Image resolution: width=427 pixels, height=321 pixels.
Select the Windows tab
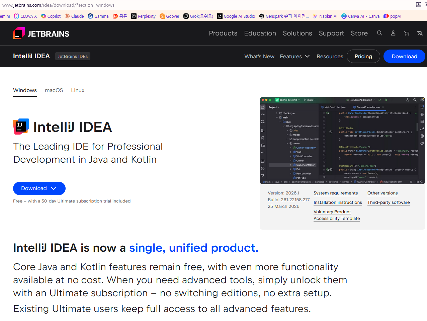(25, 90)
